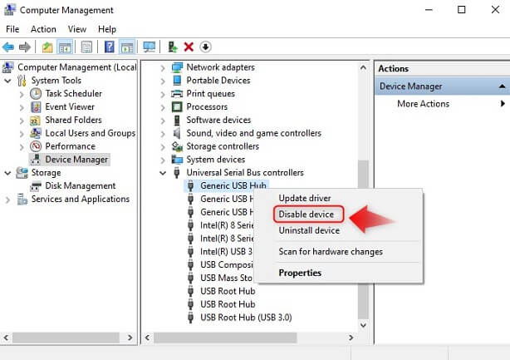Toggle Show/Hide Action Pane toolbar icon
The width and height of the screenshot is (510, 360).
127,47
